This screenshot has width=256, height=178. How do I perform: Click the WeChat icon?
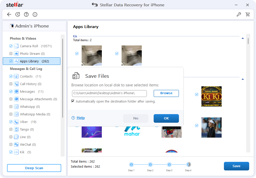pos(16,145)
